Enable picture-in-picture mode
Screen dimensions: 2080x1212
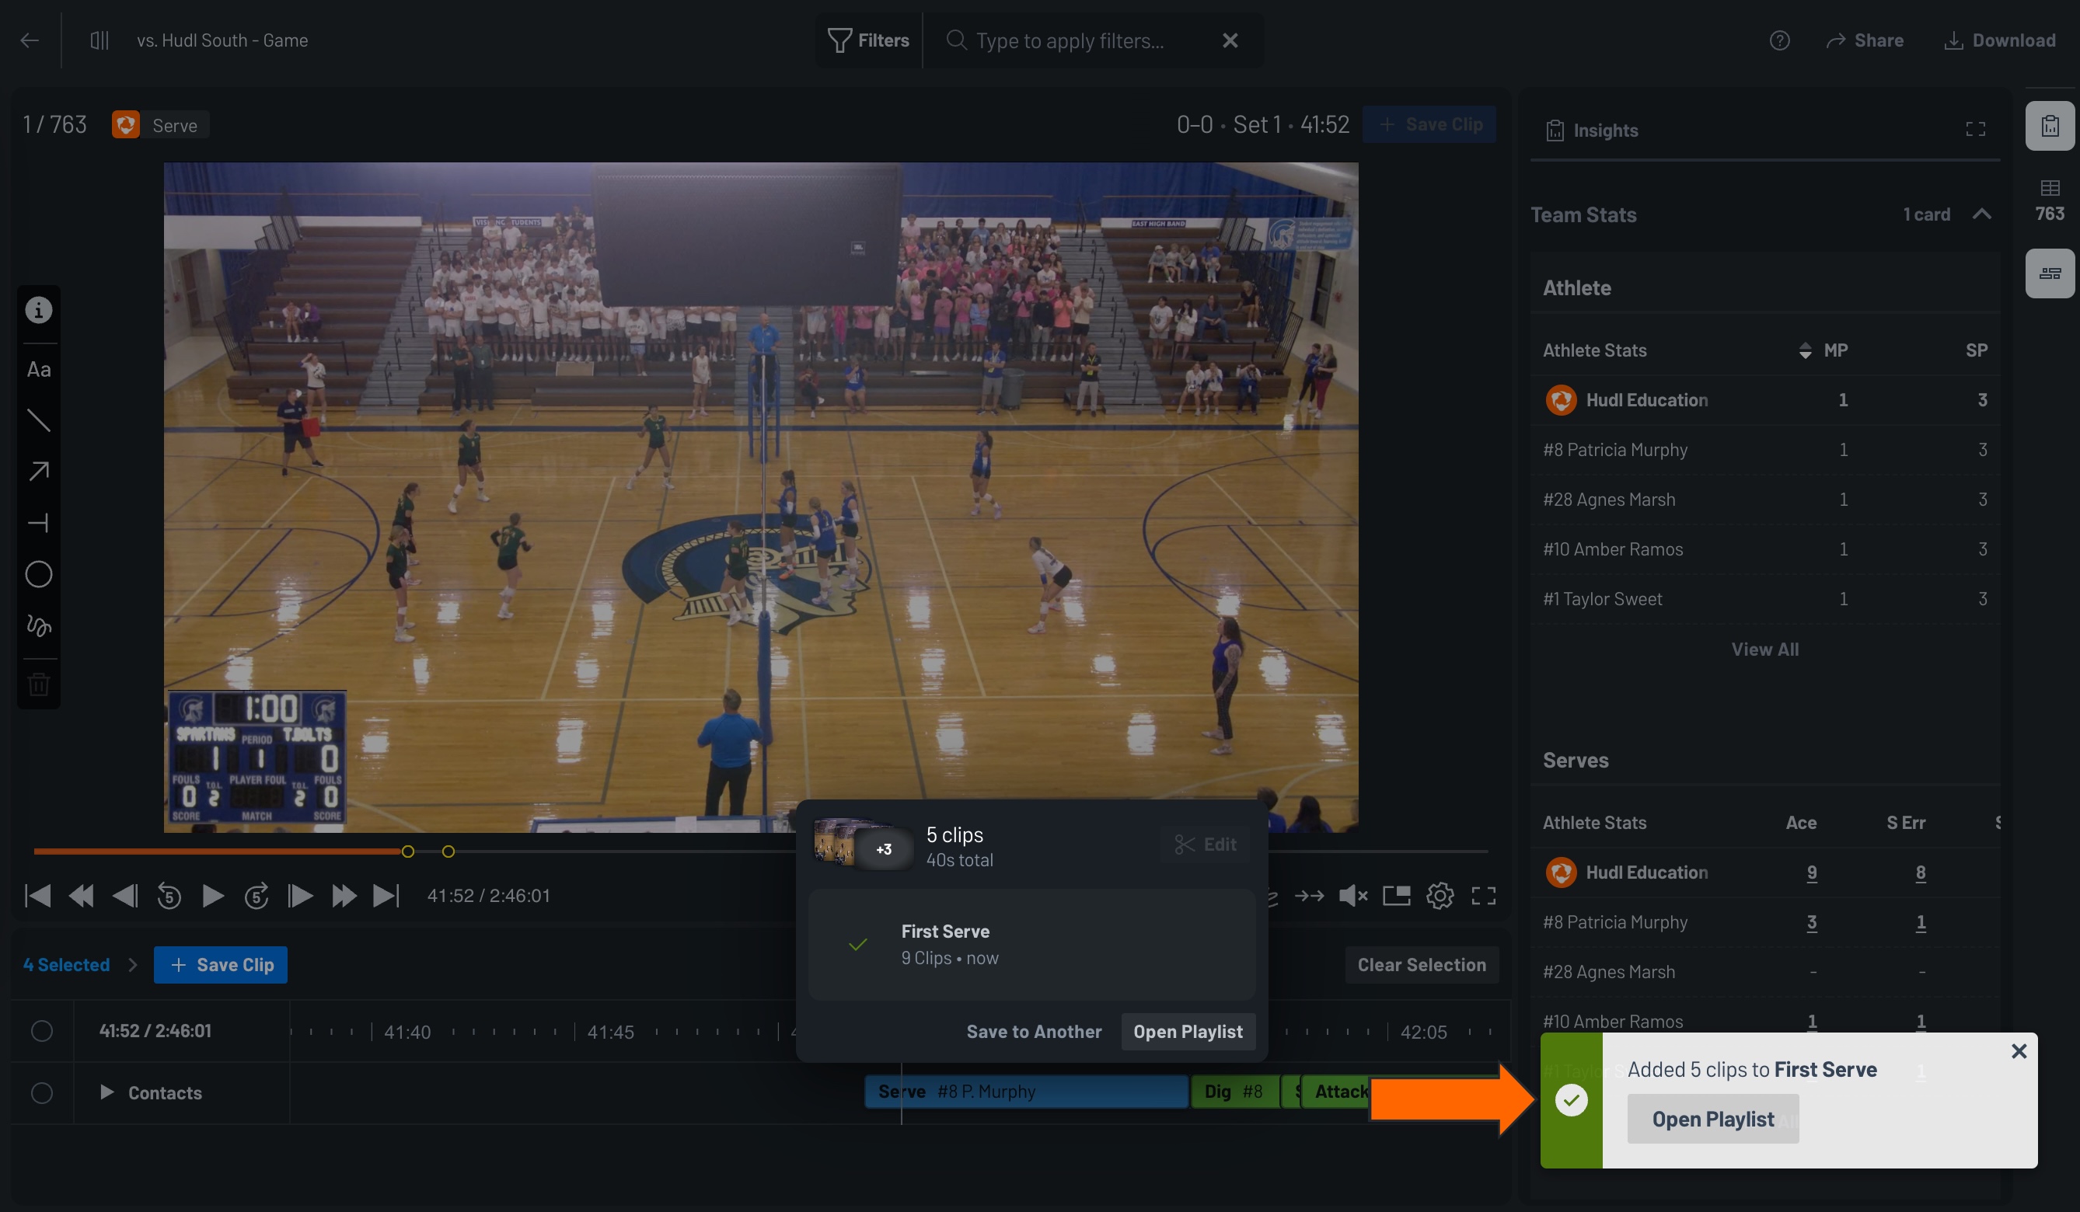(1398, 895)
